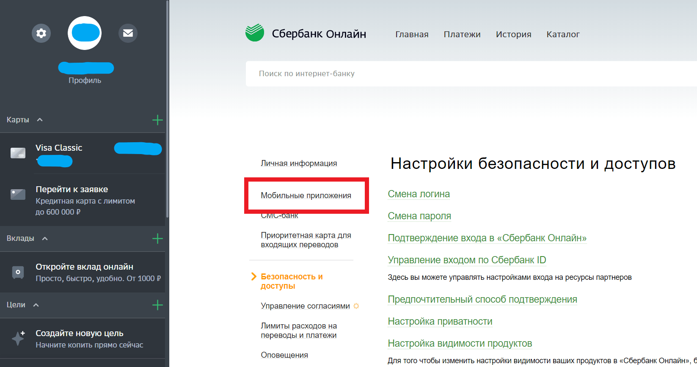697x367 pixels.
Task: Add a new goal with plus icon
Action: point(157,305)
